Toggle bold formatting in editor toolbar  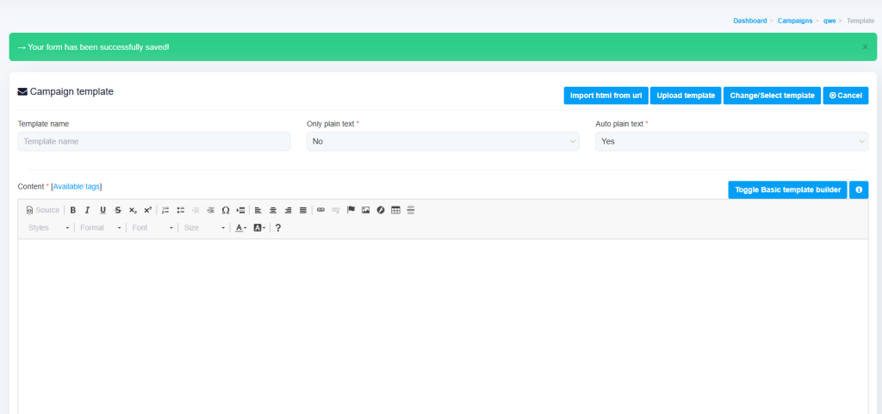[x=73, y=210]
